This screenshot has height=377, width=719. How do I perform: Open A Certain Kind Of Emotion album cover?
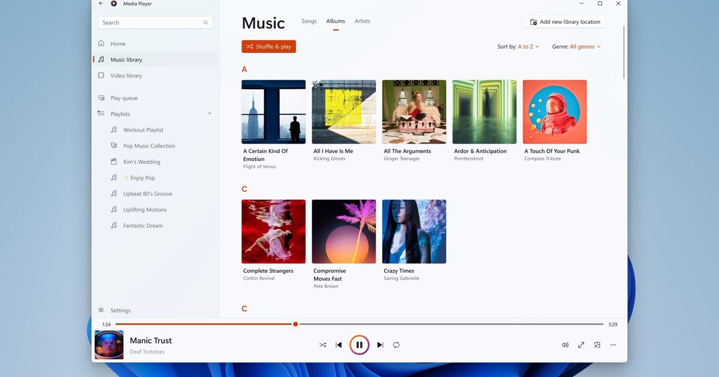click(274, 112)
